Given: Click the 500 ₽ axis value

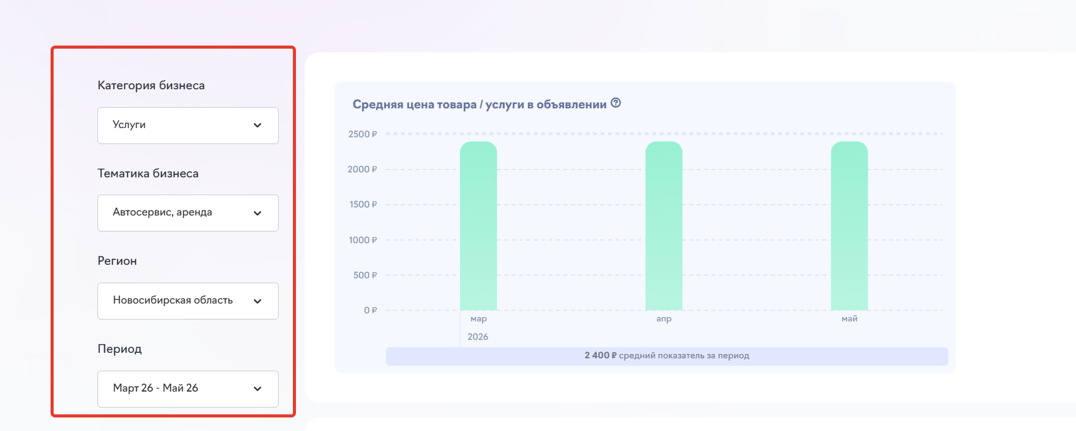Looking at the screenshot, I should [x=365, y=275].
